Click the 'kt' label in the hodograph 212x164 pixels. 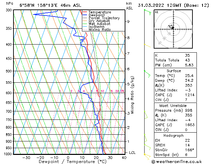157,12
